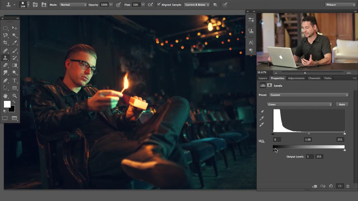
Task: Select the Type tool
Action: (x=15, y=81)
